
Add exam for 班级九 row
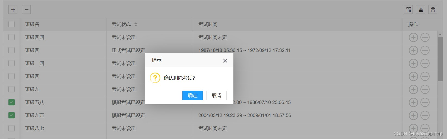pos(413,89)
